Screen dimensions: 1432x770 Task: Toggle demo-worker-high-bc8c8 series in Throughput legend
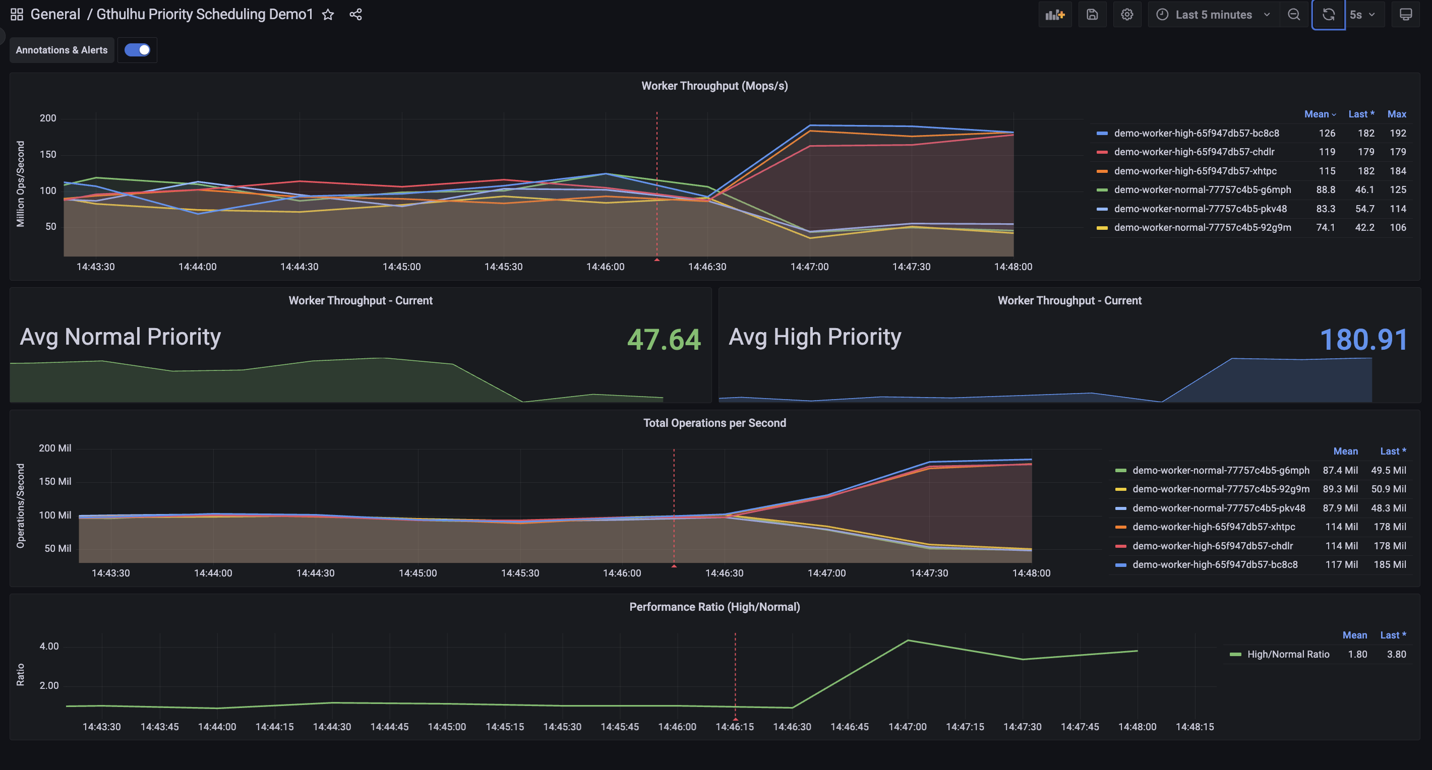[x=1197, y=134]
